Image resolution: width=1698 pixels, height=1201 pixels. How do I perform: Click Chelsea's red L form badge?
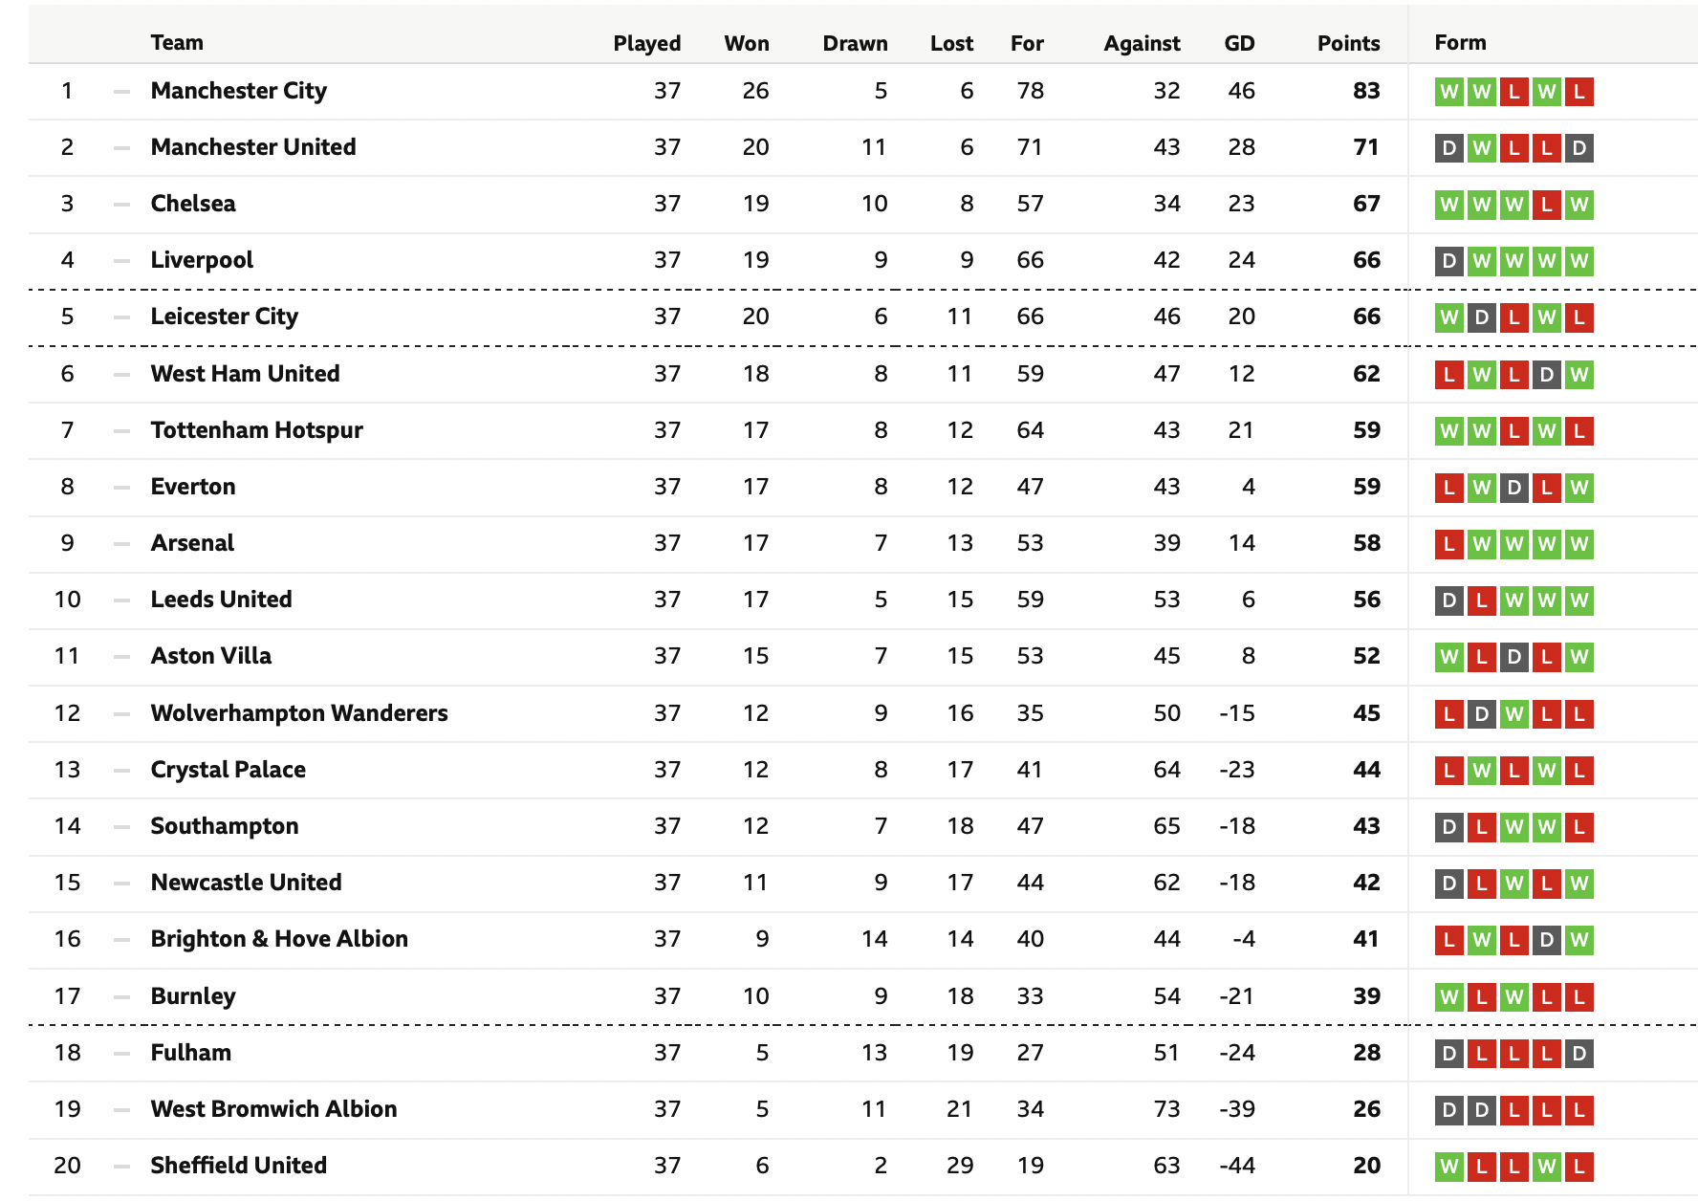1547,205
